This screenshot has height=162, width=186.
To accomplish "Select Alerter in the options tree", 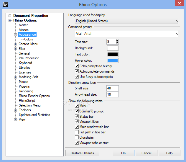I will click(x=23, y=25).
